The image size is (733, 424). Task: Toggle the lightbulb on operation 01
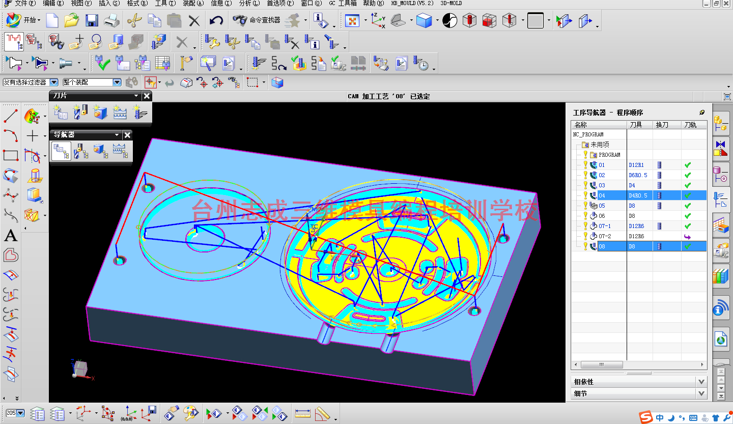tap(585, 165)
